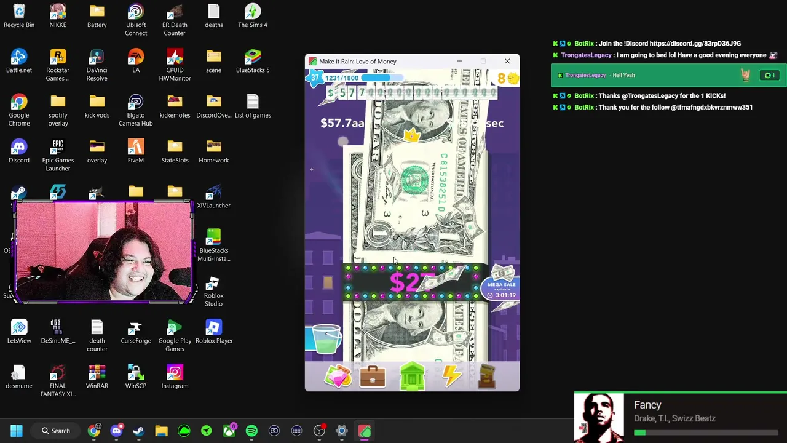Select the Epic Games Launcher desktop shortcut
The image size is (787, 443).
tap(58, 156)
